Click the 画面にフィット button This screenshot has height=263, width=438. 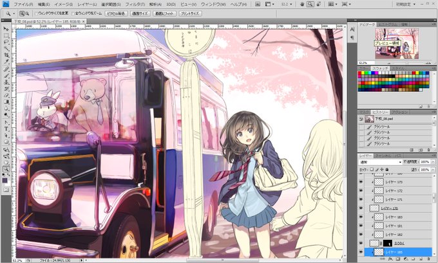pos(164,14)
